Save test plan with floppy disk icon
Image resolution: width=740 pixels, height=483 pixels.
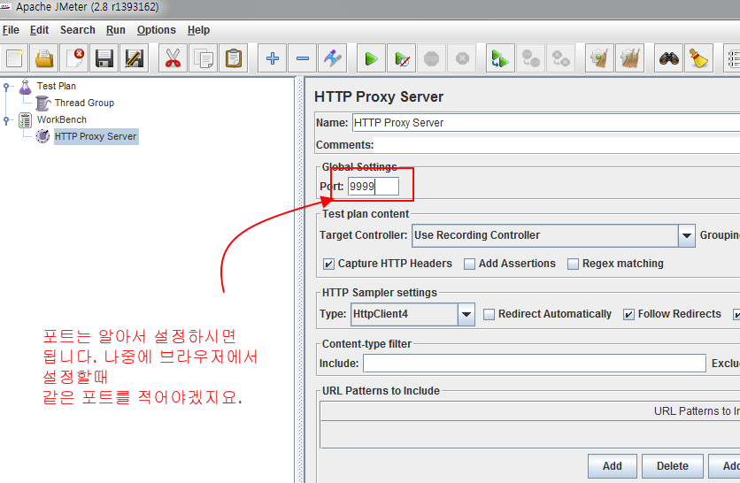tap(104, 59)
